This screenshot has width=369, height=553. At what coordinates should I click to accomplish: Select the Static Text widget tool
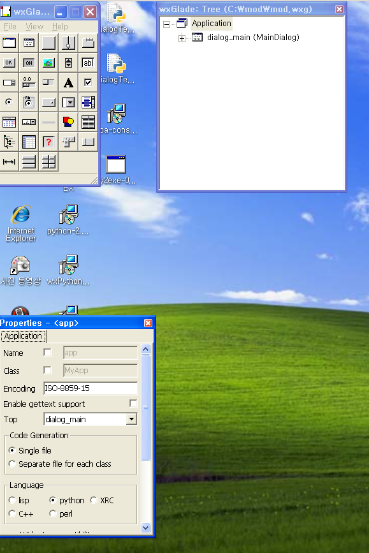click(68, 82)
